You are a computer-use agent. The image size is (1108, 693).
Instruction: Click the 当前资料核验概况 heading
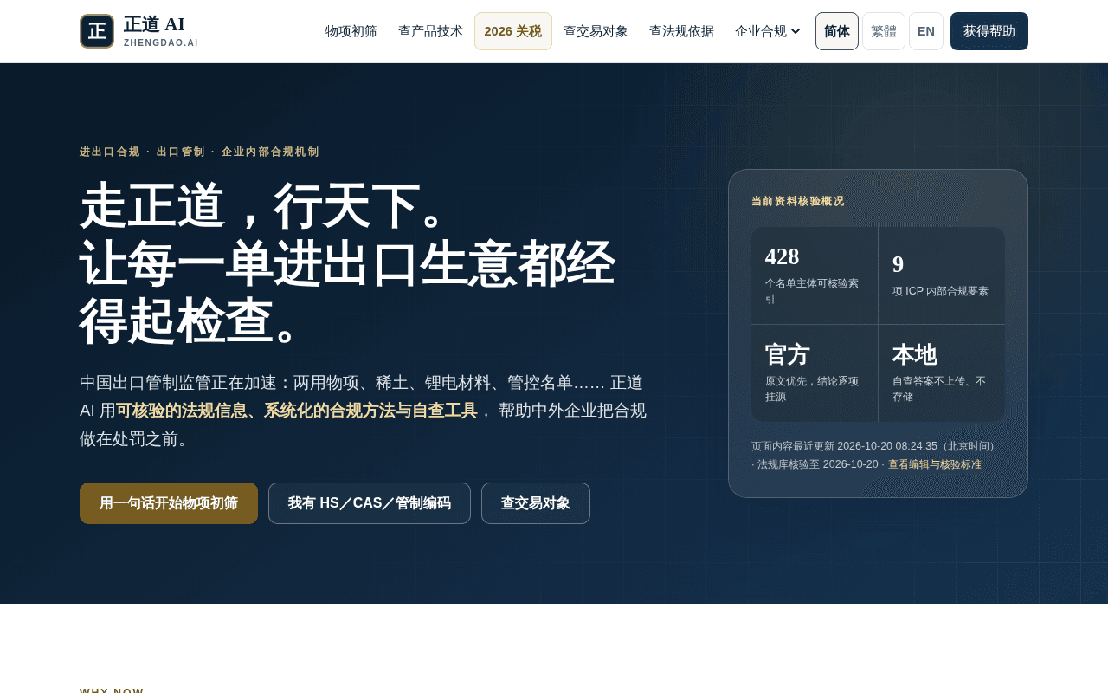798,201
